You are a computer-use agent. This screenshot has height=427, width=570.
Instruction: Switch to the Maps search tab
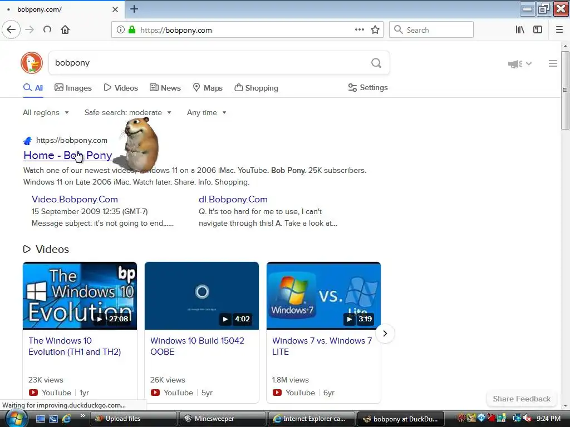point(208,88)
